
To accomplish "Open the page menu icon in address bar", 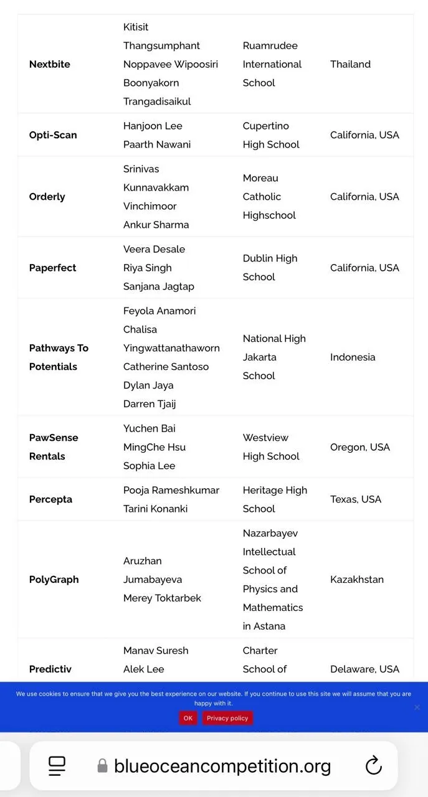I will point(57,766).
